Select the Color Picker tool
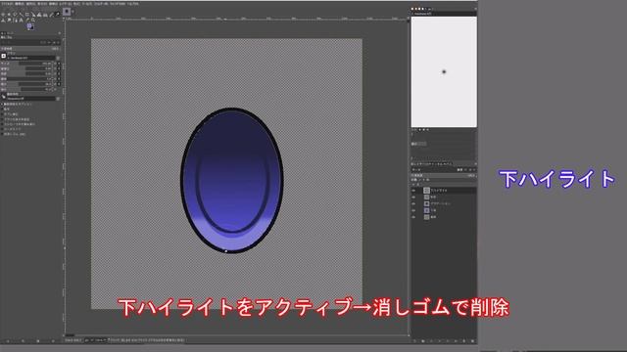This screenshot has width=627, height=352. coord(27,20)
